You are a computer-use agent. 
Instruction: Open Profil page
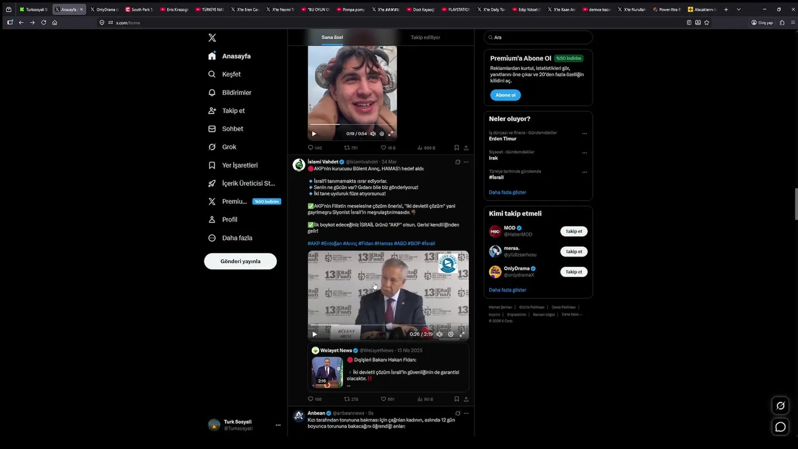(x=223, y=220)
